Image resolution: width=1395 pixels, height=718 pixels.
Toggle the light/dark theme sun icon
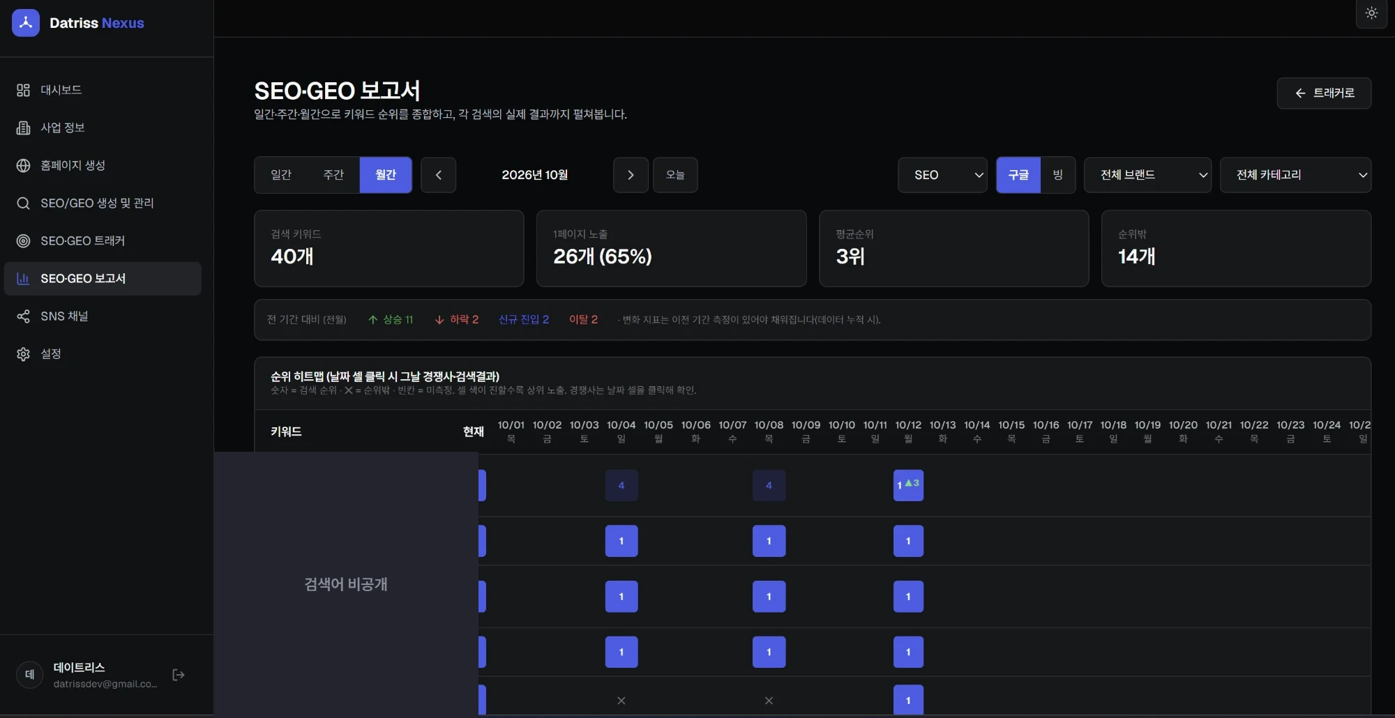[x=1371, y=13]
